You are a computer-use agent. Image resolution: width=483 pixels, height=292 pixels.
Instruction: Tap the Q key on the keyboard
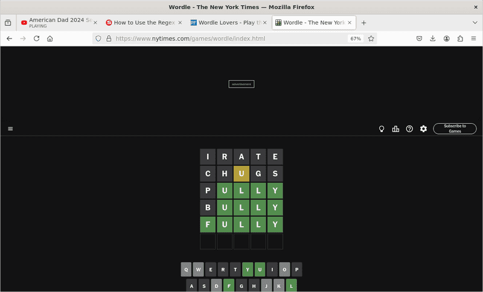[x=186, y=270]
